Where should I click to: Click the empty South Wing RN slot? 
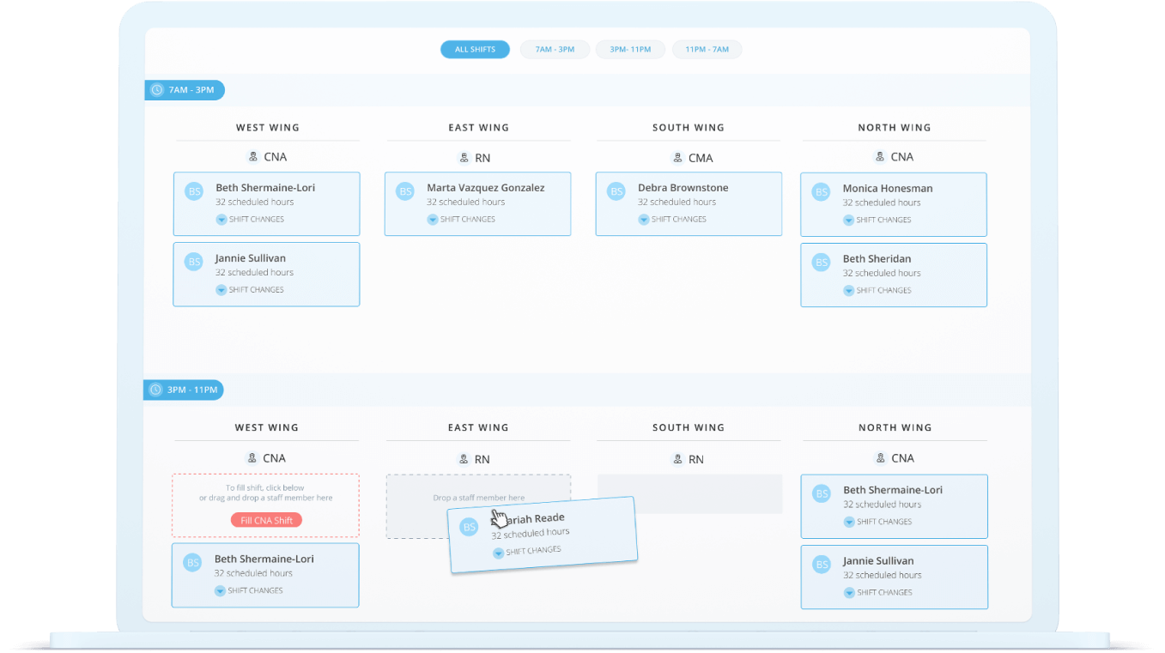click(x=689, y=493)
